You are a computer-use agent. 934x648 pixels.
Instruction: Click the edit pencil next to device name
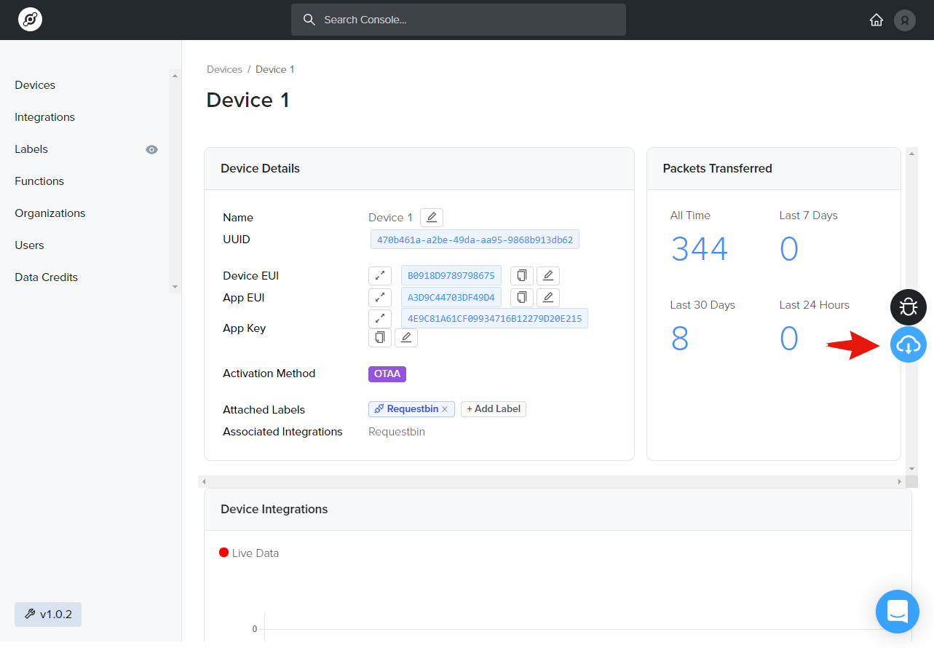tap(432, 218)
